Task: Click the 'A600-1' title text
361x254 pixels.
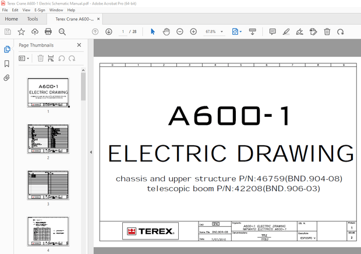Action: point(229,116)
